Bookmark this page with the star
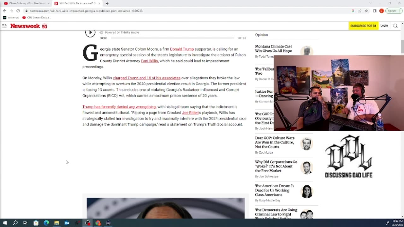Viewport: 404px width, 227px height. pos(366,11)
